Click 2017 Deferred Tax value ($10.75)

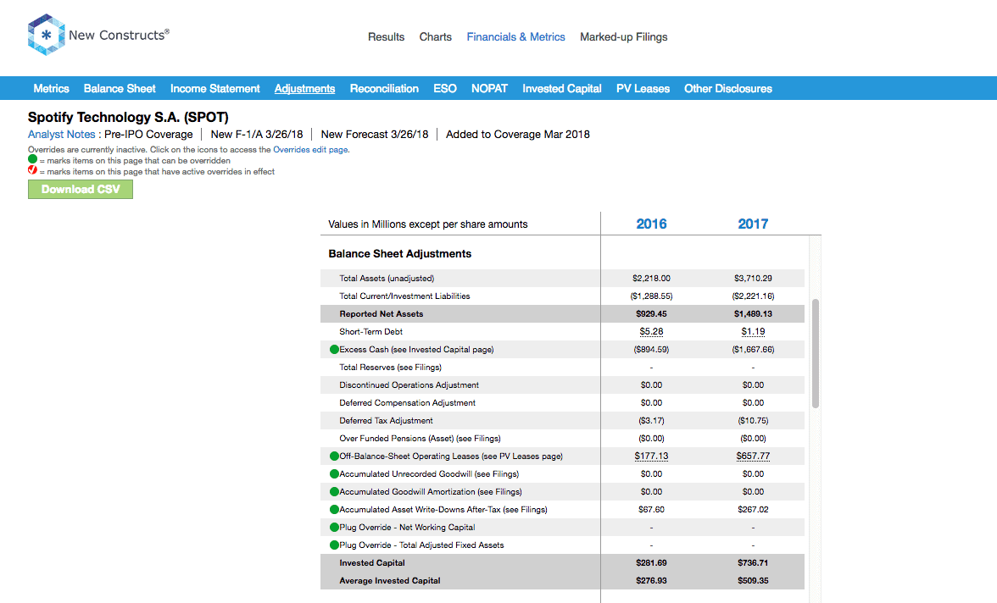(x=753, y=421)
